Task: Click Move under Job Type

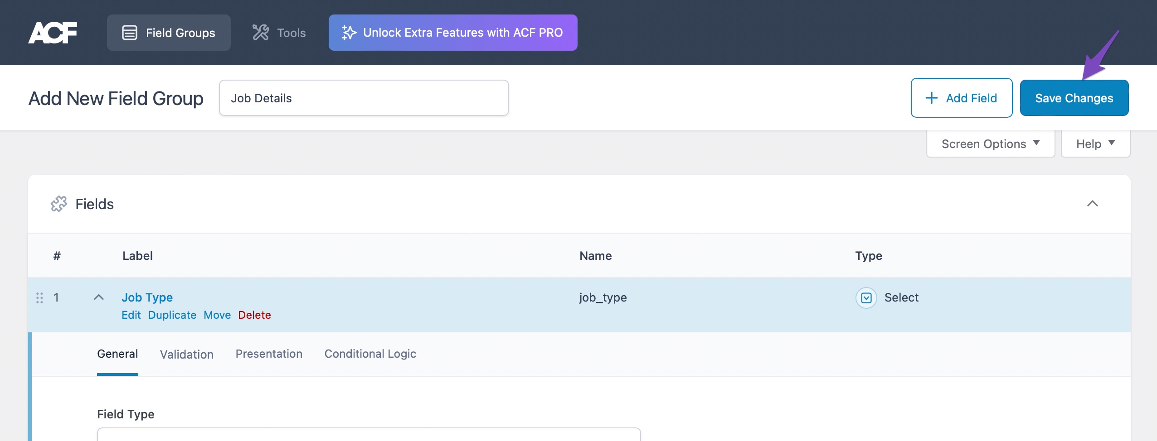Action: (x=217, y=315)
